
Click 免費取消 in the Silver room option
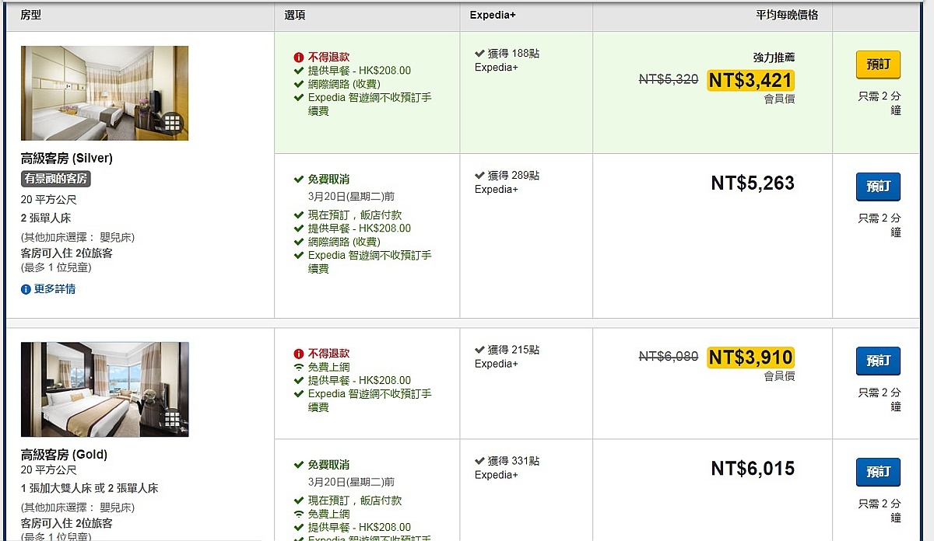pos(328,180)
